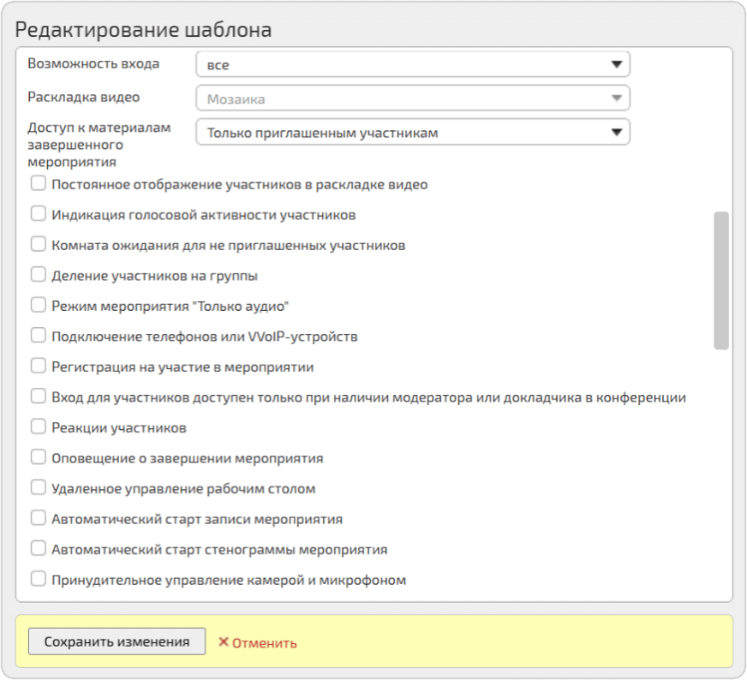This screenshot has height=680, width=747.
Task: Check "Автоматический старт стенограммы мероприятия"
Action: click(x=38, y=549)
